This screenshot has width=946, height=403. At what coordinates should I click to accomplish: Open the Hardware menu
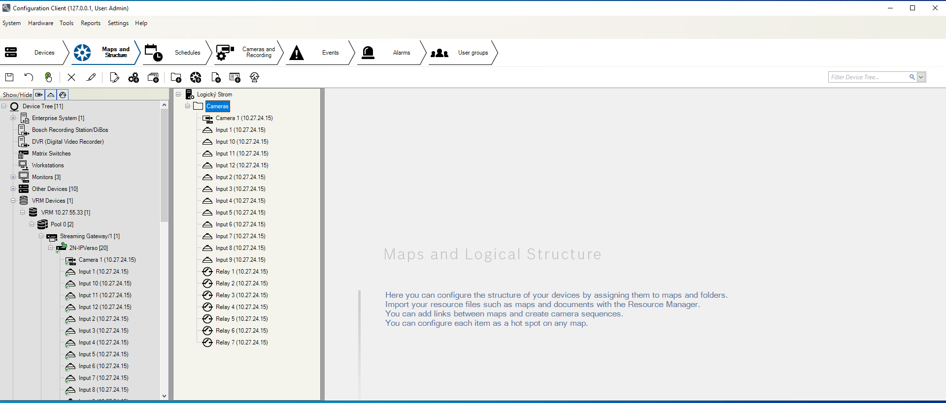40,23
